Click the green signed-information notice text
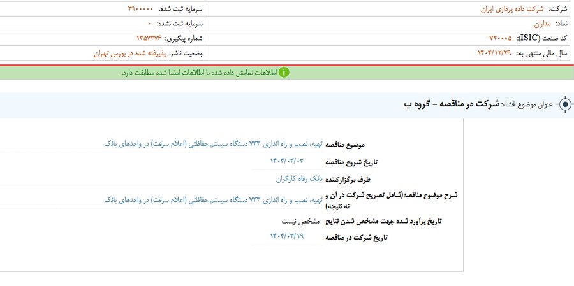The image size is (574, 286). (x=199, y=73)
